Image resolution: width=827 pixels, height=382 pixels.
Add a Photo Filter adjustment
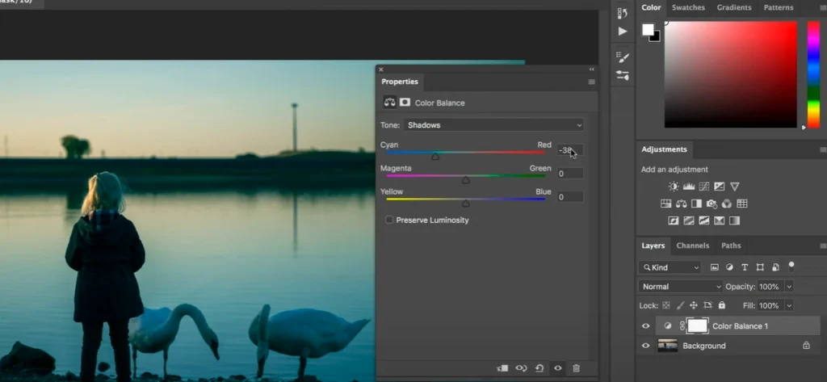pyautogui.click(x=712, y=204)
